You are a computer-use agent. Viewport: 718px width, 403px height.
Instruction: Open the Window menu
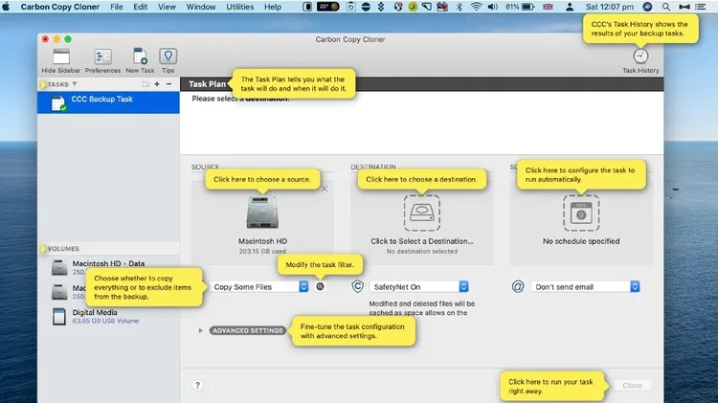pos(201,7)
